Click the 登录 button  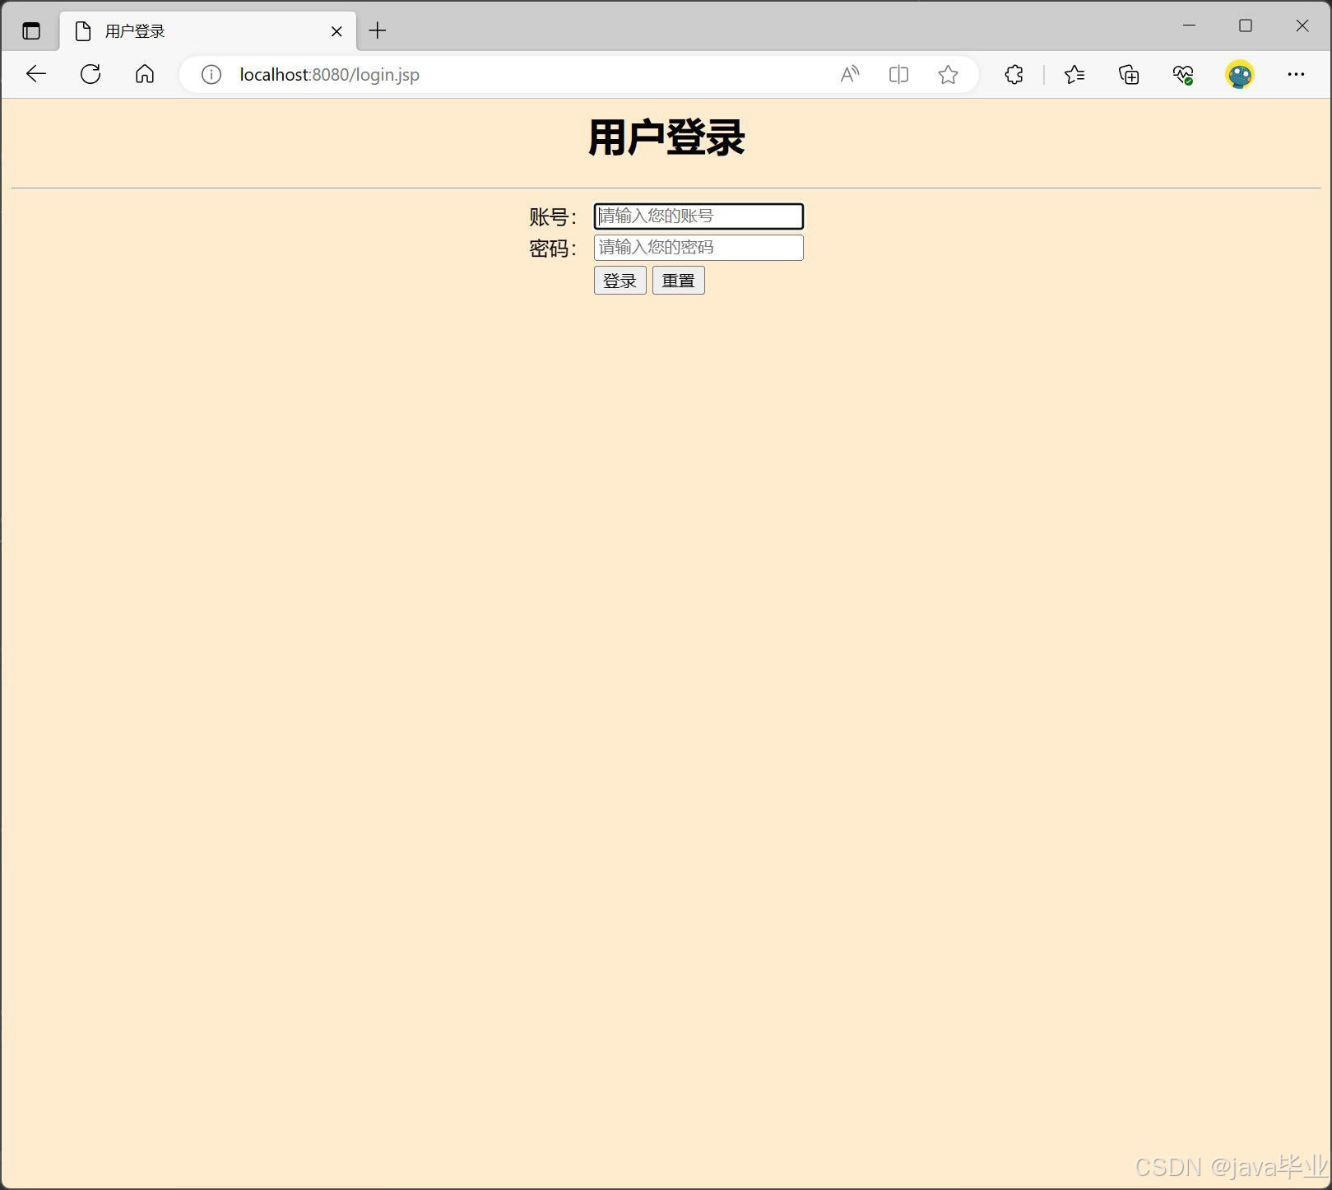click(620, 280)
